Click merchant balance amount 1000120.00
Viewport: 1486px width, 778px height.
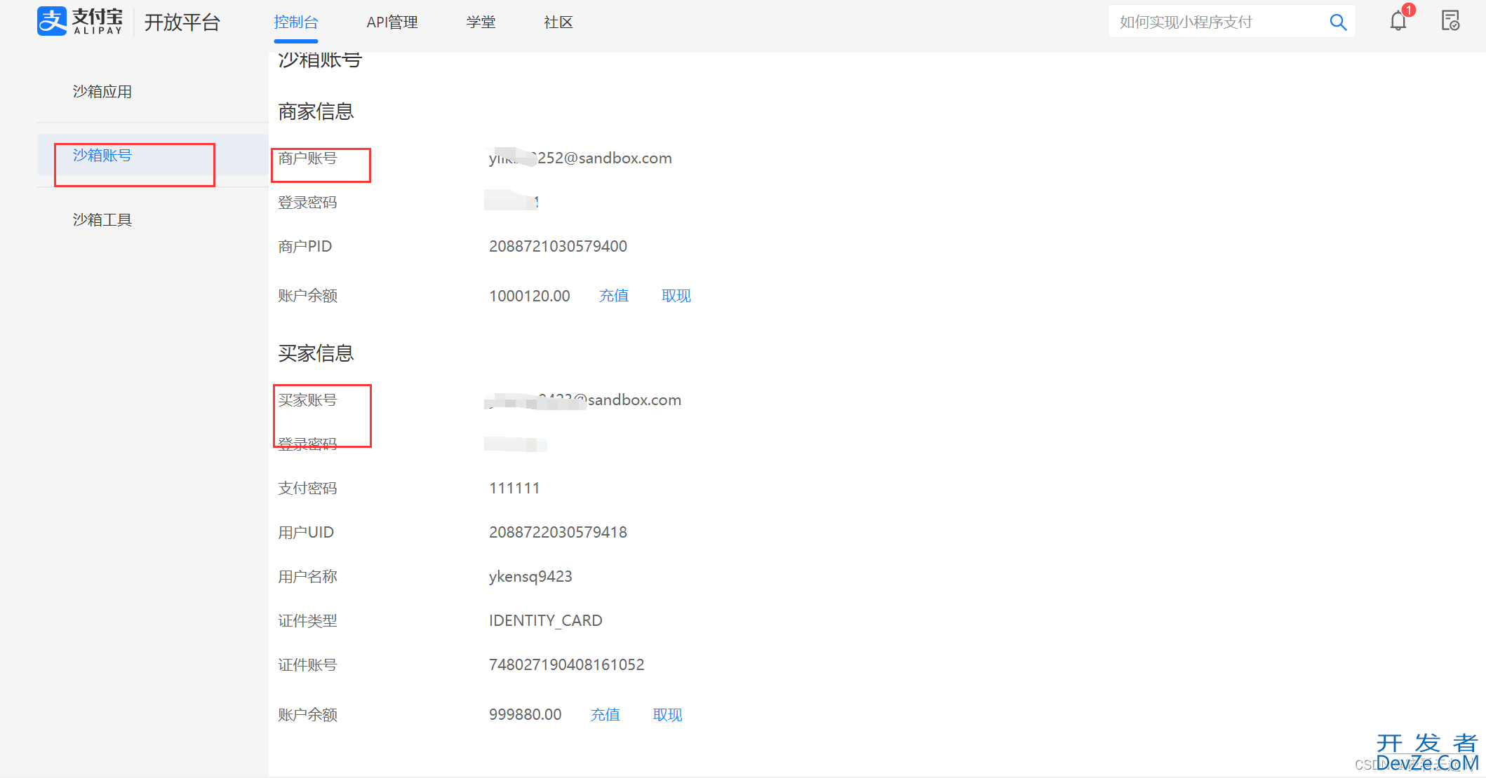pos(530,296)
